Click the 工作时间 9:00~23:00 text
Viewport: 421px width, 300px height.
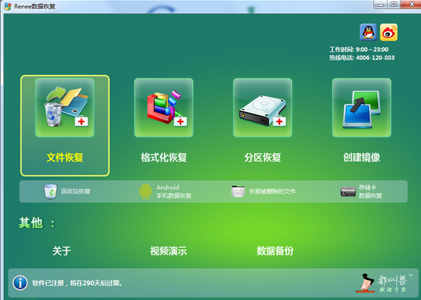[359, 50]
